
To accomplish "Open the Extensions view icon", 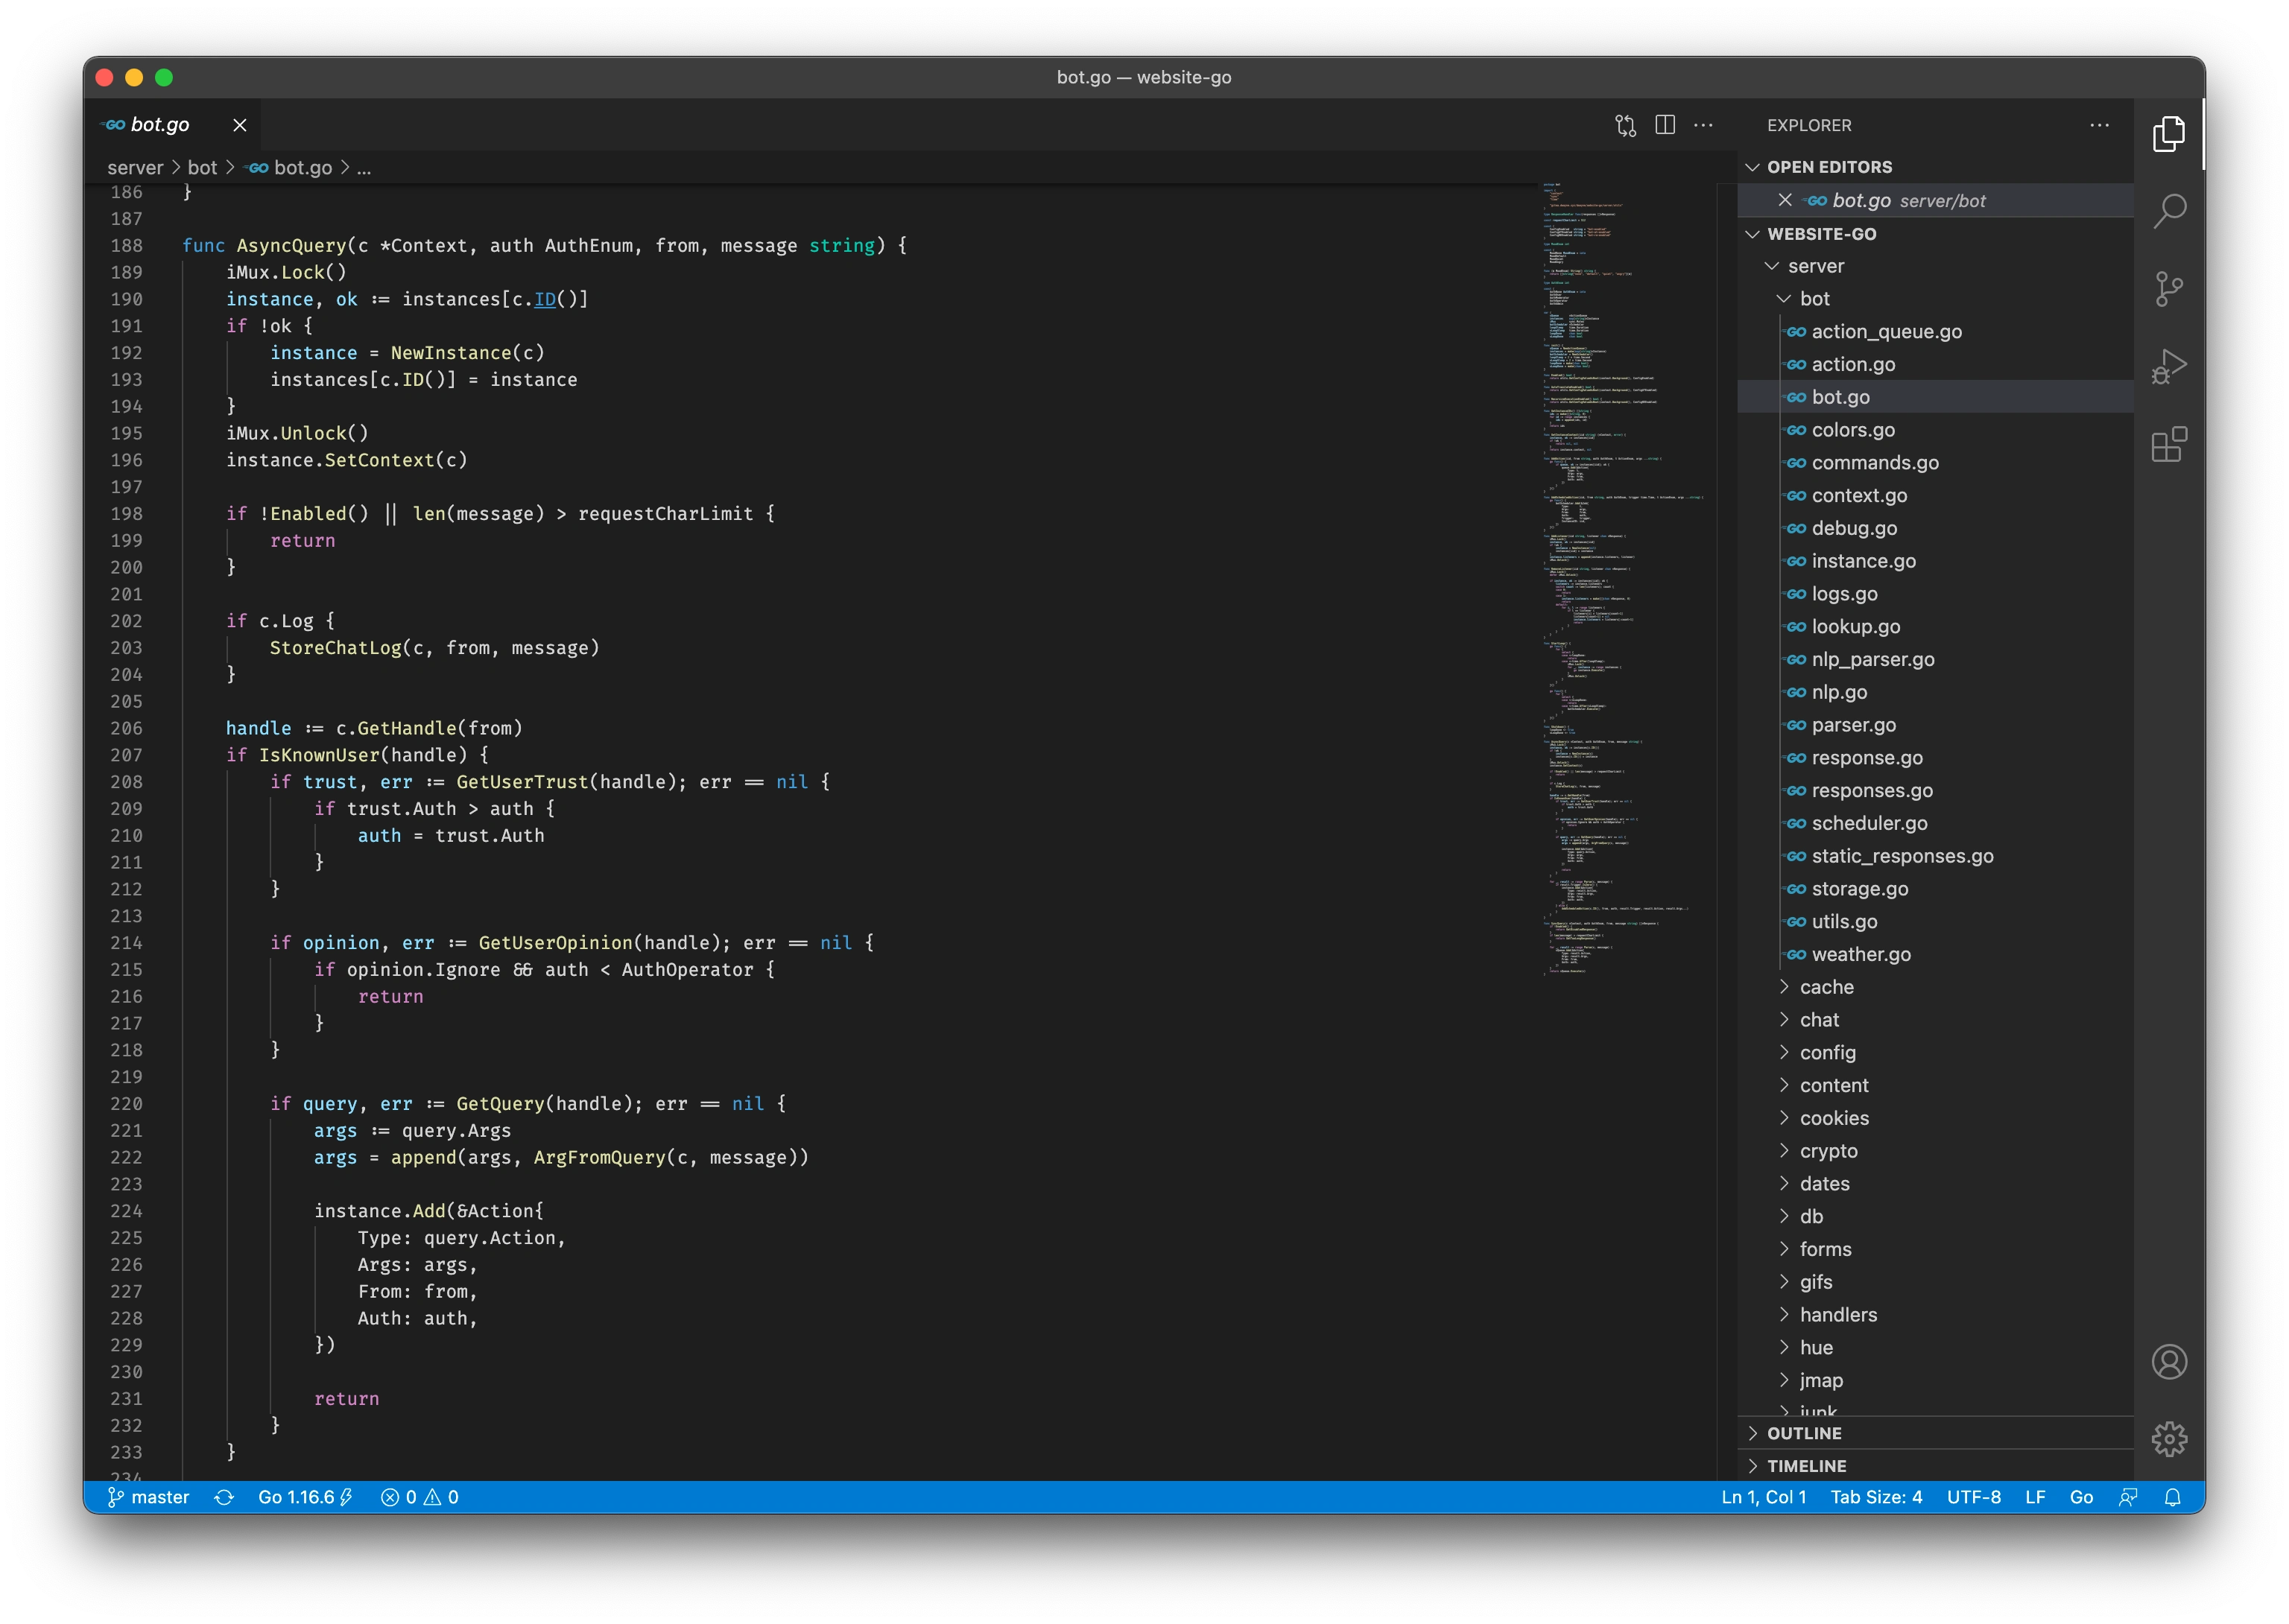I will tap(2168, 444).
